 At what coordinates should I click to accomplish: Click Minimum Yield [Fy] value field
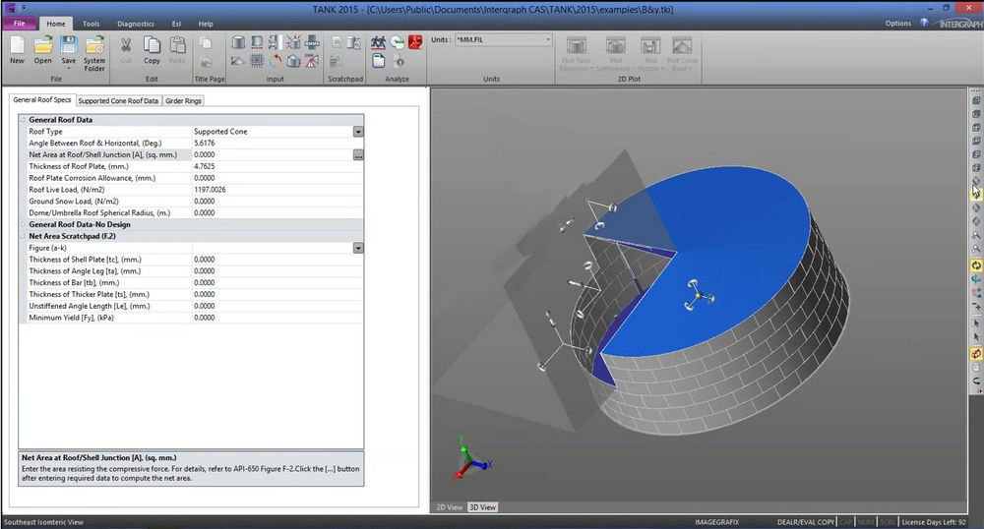277,318
